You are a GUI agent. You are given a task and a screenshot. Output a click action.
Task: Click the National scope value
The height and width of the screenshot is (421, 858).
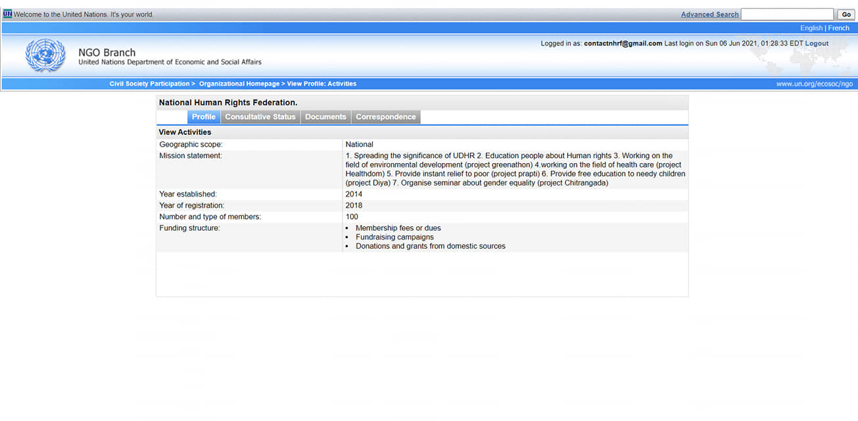359,144
